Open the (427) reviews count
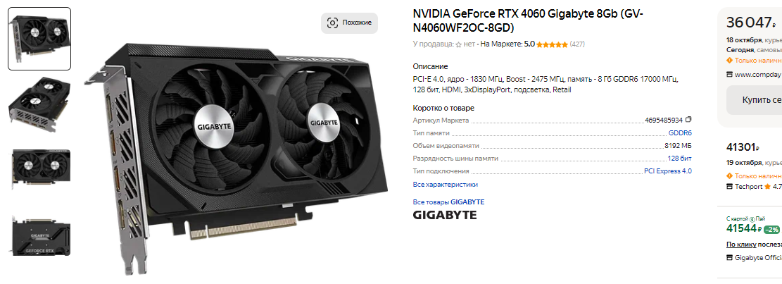Viewport: 782px width, 284px height. [x=577, y=44]
